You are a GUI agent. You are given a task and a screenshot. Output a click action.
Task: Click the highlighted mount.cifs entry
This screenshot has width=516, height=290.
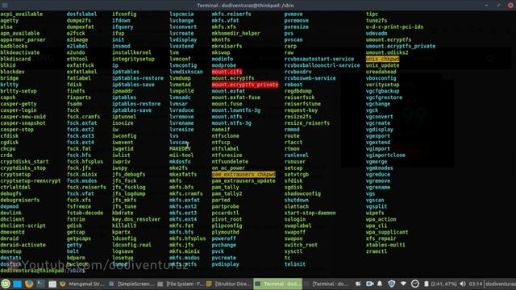pyautogui.click(x=227, y=72)
